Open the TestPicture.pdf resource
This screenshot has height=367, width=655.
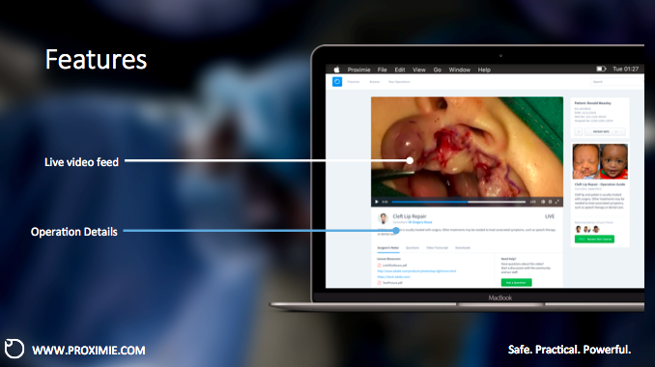[390, 283]
